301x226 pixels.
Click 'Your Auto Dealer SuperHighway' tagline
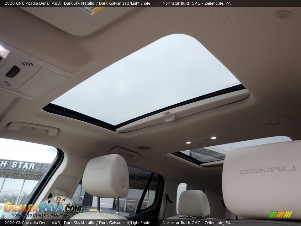click(43, 215)
